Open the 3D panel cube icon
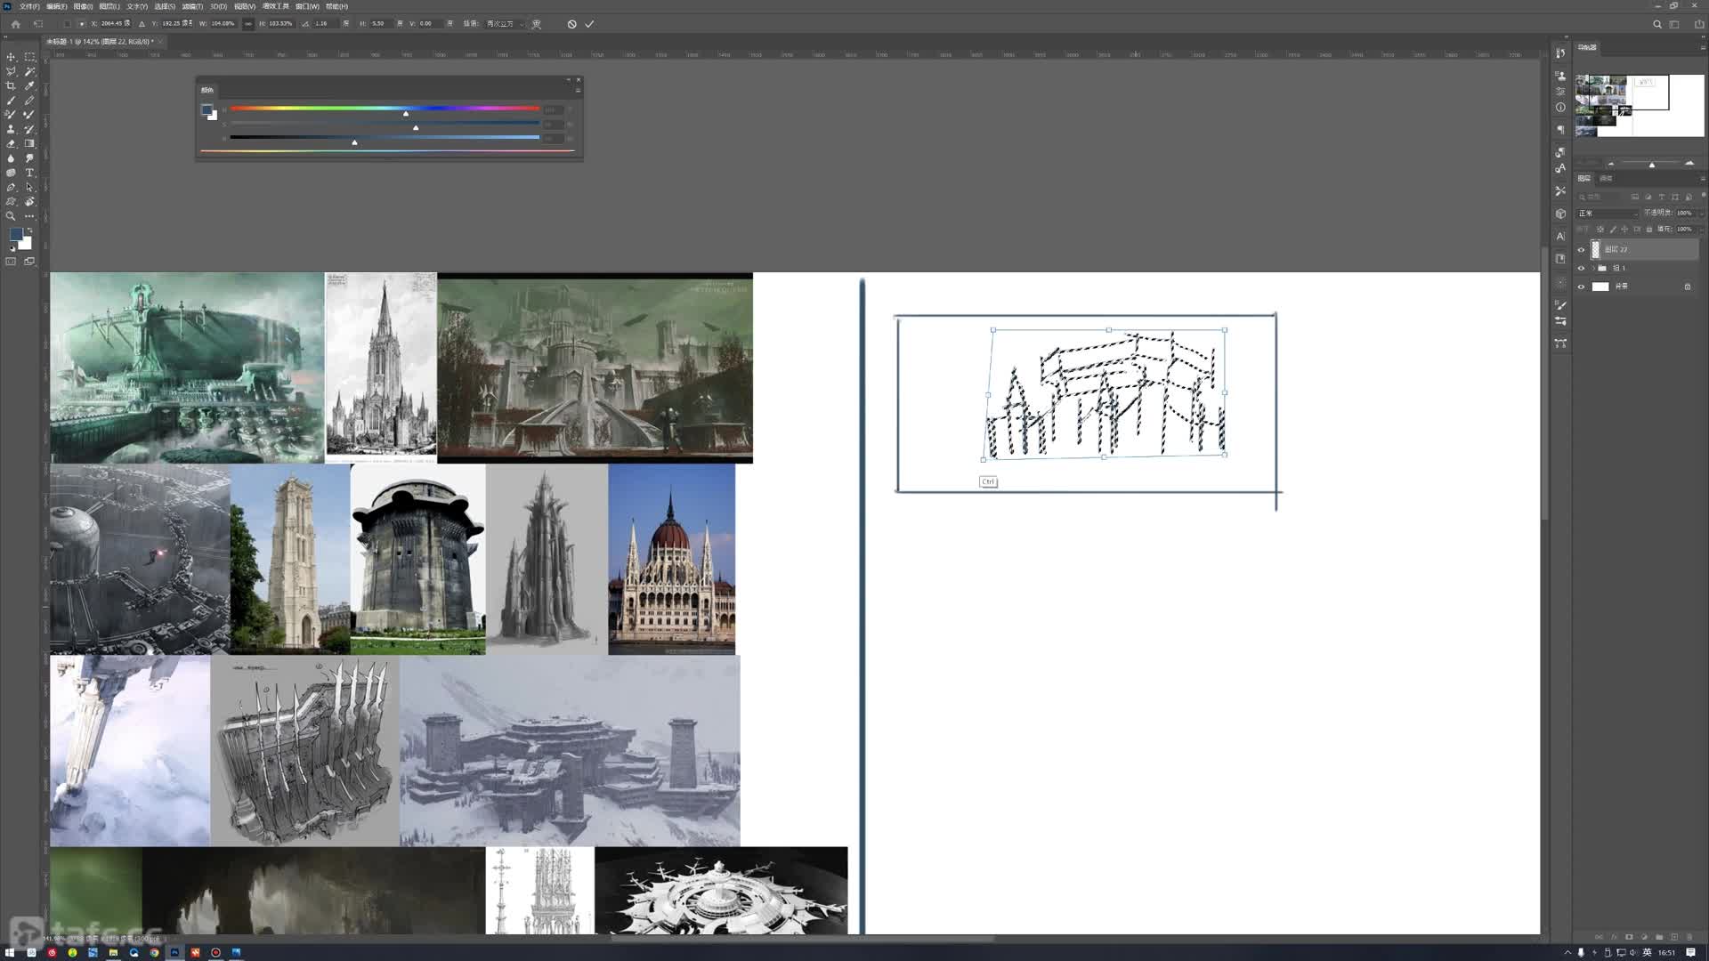This screenshot has width=1709, height=961. pos(1560,214)
